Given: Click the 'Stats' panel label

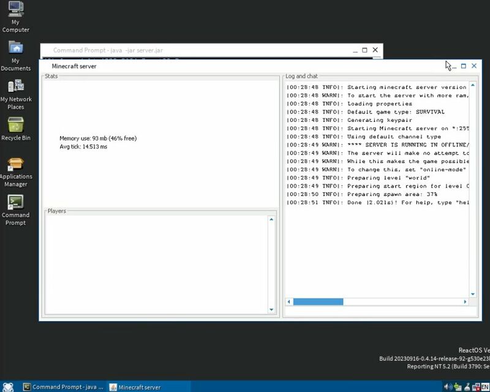Looking at the screenshot, I should click(51, 76).
